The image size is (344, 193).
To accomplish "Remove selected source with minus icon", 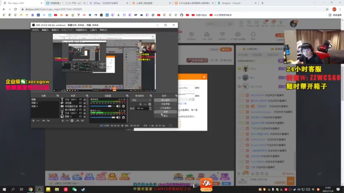I will point(67,121).
